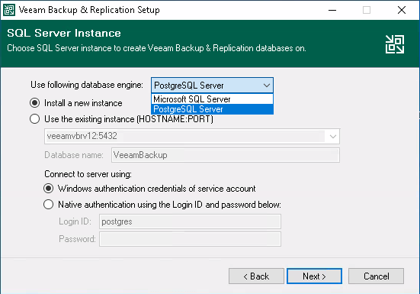Go back to previous setup page
Image resolution: width=420 pixels, height=294 pixels.
coord(256,276)
